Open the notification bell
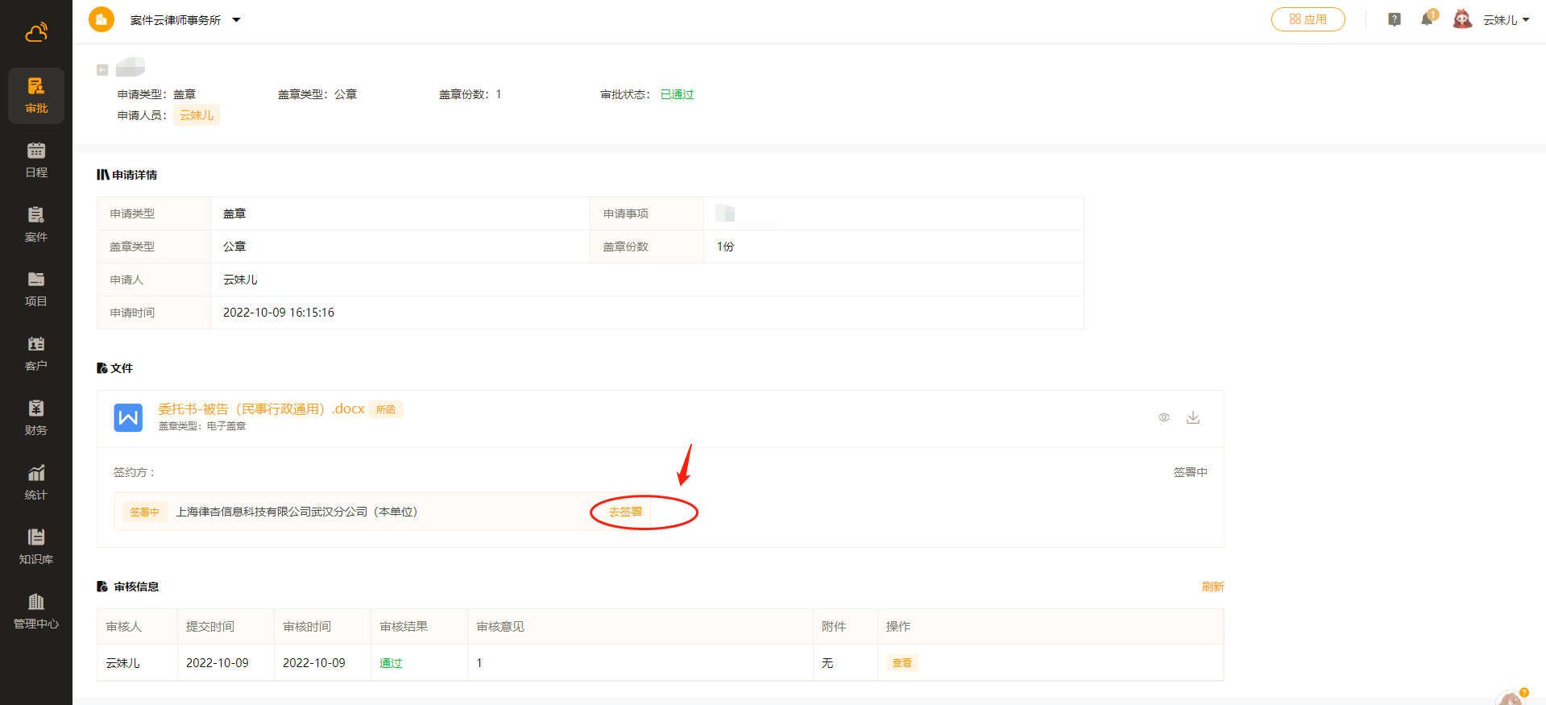 pos(1427,19)
